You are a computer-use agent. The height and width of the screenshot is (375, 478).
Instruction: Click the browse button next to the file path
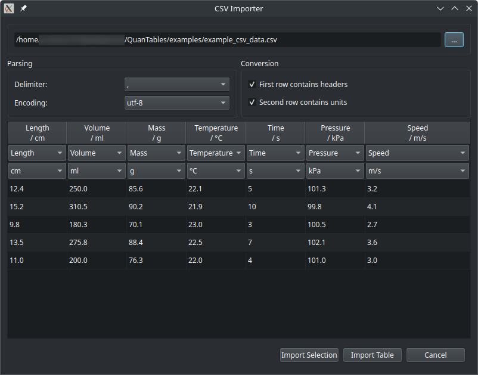coord(454,39)
